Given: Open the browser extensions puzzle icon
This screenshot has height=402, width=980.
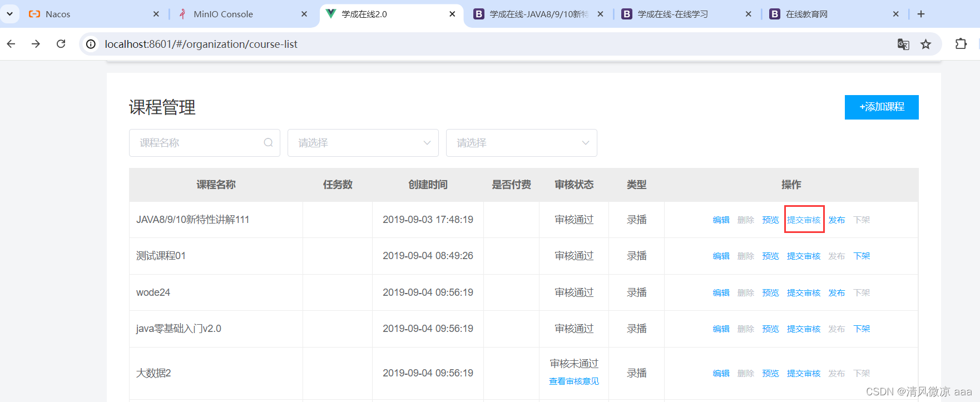Looking at the screenshot, I should point(961,44).
